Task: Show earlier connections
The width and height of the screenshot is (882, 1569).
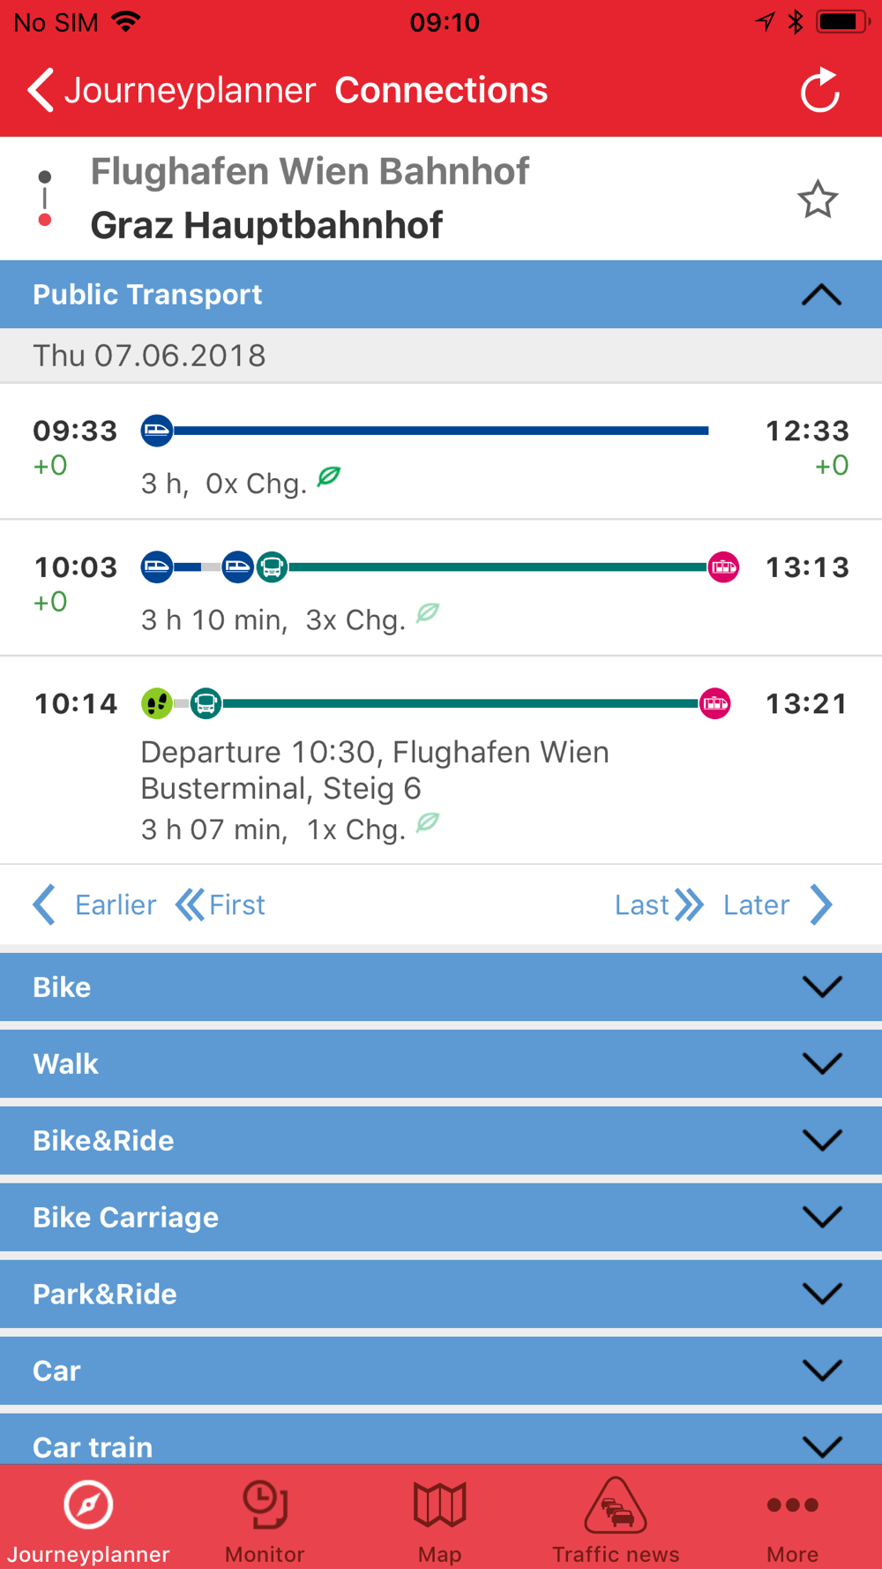Action: (x=95, y=905)
